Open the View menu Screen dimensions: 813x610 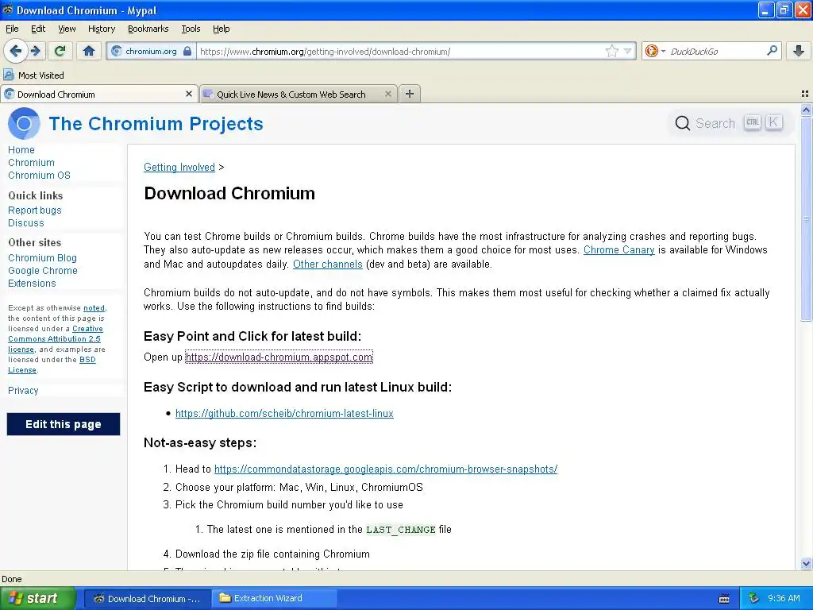pos(67,29)
